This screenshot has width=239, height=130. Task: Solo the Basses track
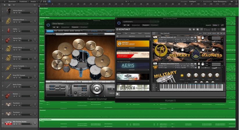(17, 96)
